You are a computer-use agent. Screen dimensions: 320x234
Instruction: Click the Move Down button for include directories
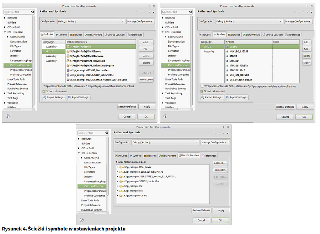(x=146, y=80)
